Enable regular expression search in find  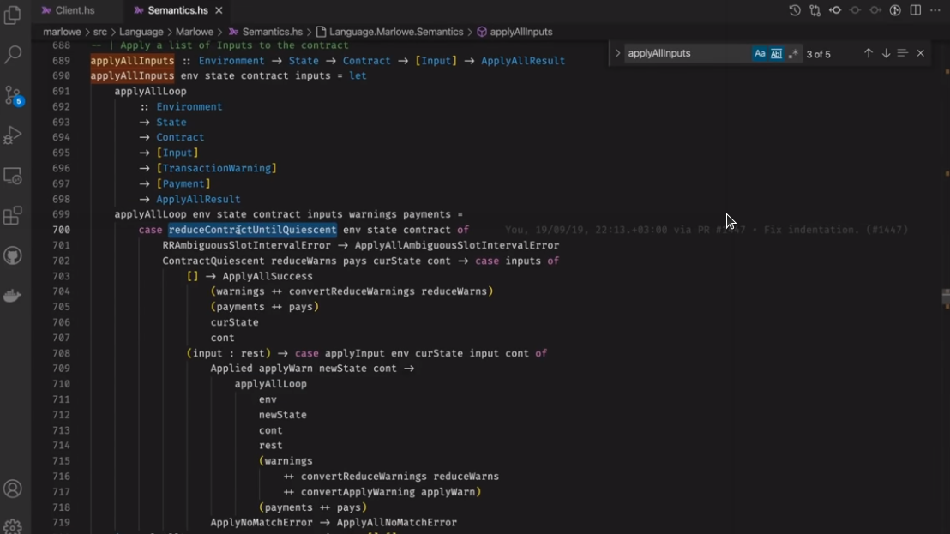coord(792,54)
